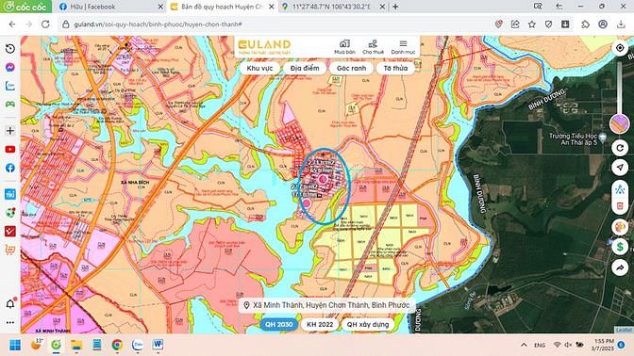634x356 pixels.
Task: Click the taskbar clock showing 1:55 PM
Action: (602, 345)
